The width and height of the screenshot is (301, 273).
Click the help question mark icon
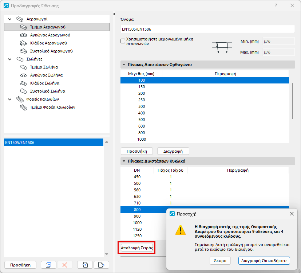[x=276, y=5]
